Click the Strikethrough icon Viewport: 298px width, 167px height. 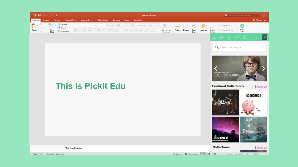tap(89, 30)
